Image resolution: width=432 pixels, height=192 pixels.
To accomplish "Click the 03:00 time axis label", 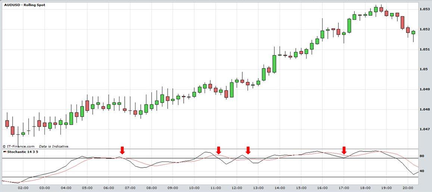I will 44,188.
